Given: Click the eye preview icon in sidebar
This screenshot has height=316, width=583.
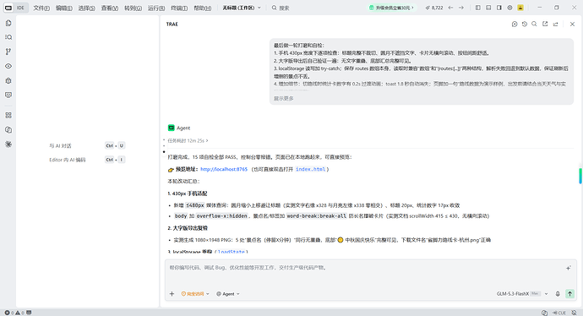Looking at the screenshot, I should click(8, 66).
